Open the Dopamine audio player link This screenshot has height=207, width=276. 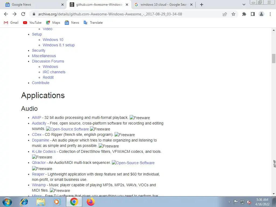point(40,140)
